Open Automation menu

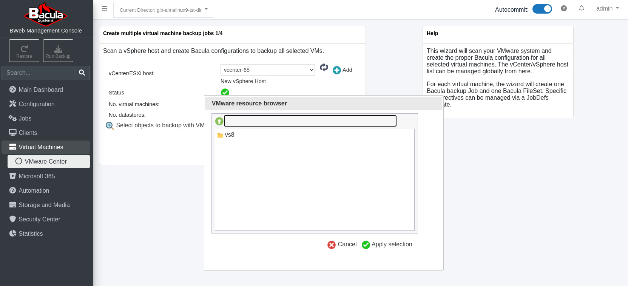[x=46, y=190]
